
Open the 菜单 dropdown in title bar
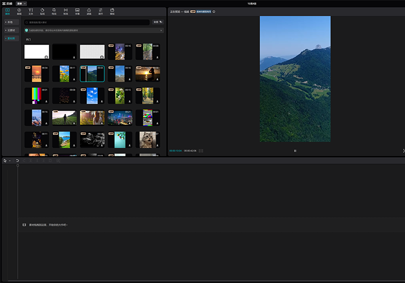(22, 4)
